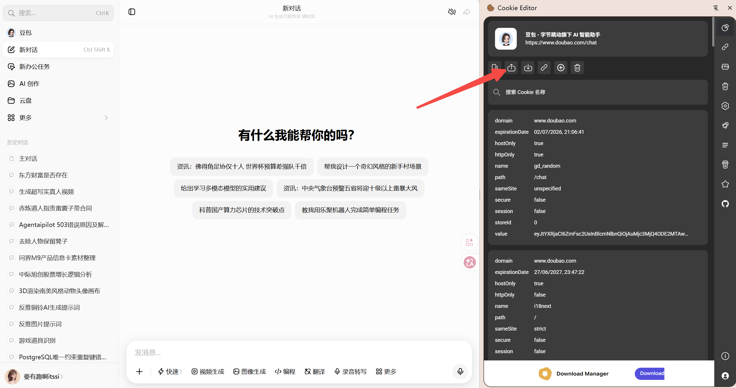
Task: Click the coffee cup donate icon
Action: tap(725, 165)
